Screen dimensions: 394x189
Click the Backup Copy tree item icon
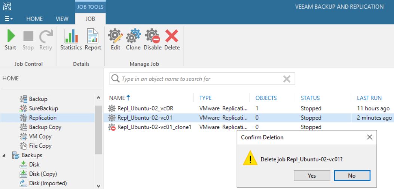[23, 127]
